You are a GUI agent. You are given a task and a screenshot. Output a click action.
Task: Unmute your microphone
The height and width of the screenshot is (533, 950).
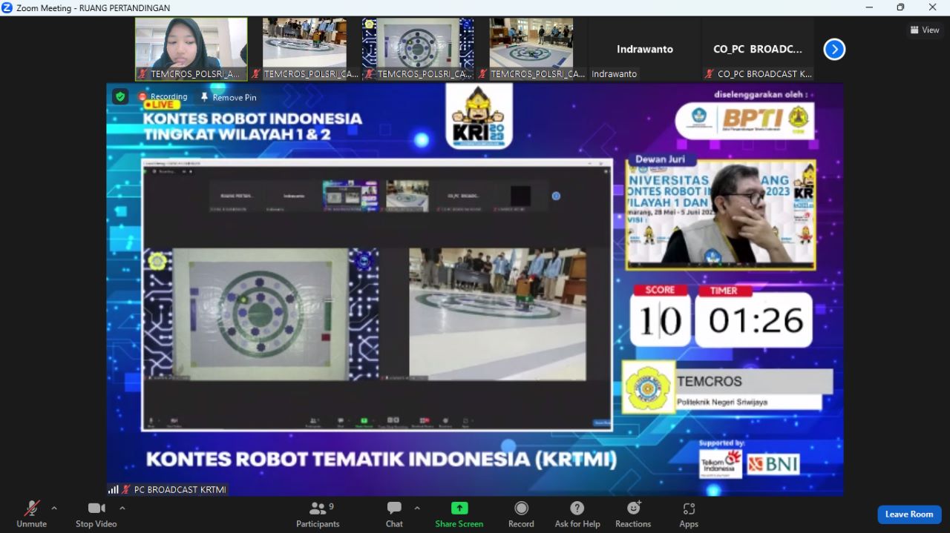click(31, 513)
